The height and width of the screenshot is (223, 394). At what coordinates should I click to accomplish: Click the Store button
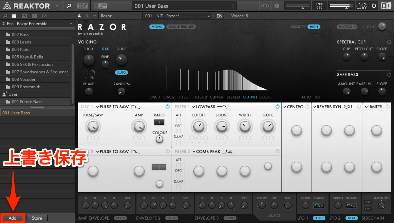coord(37,218)
